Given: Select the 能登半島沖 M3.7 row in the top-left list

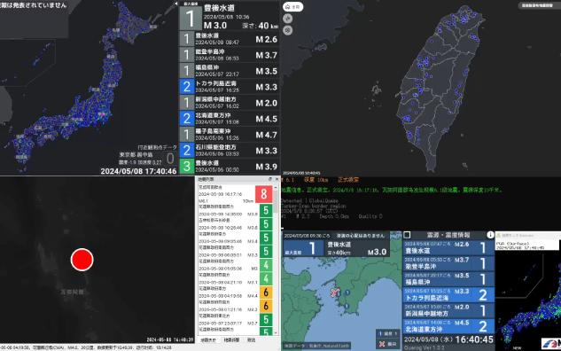Looking at the screenshot, I should [x=230, y=55].
